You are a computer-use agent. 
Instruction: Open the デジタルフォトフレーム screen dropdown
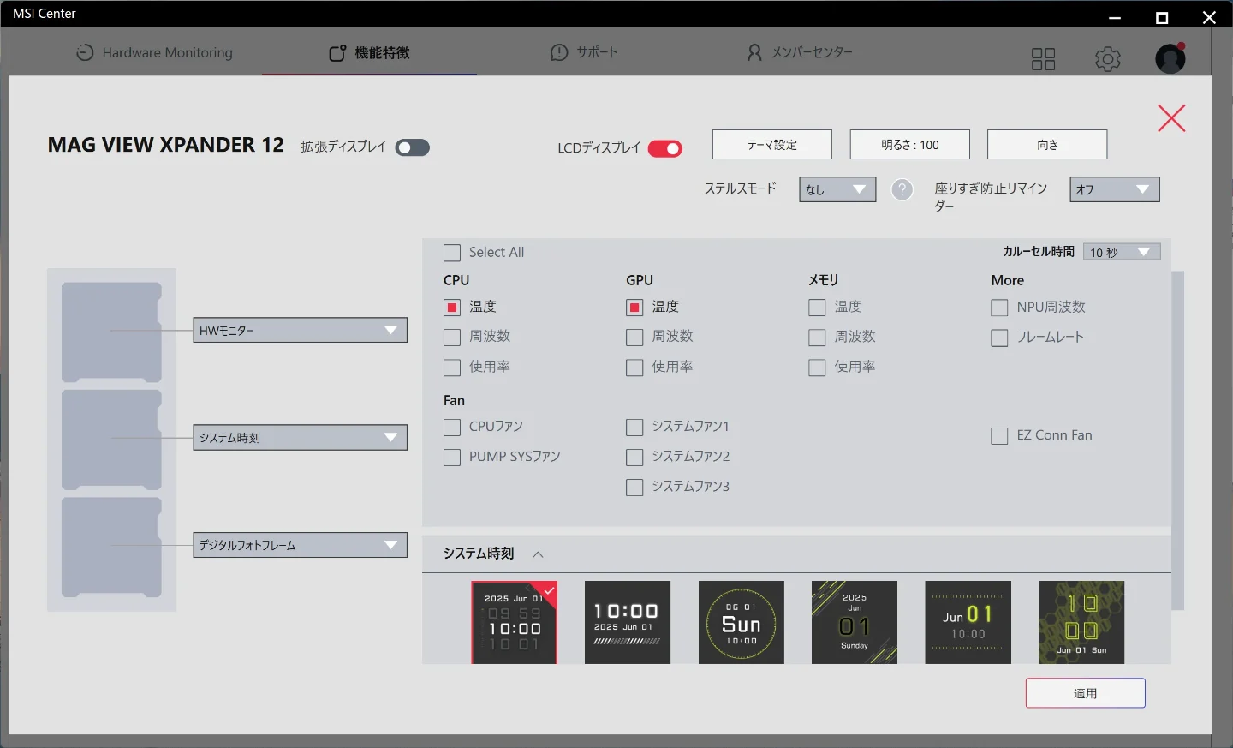coord(300,545)
